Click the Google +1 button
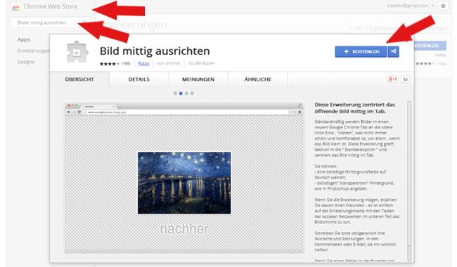457x267 pixels. [x=392, y=79]
